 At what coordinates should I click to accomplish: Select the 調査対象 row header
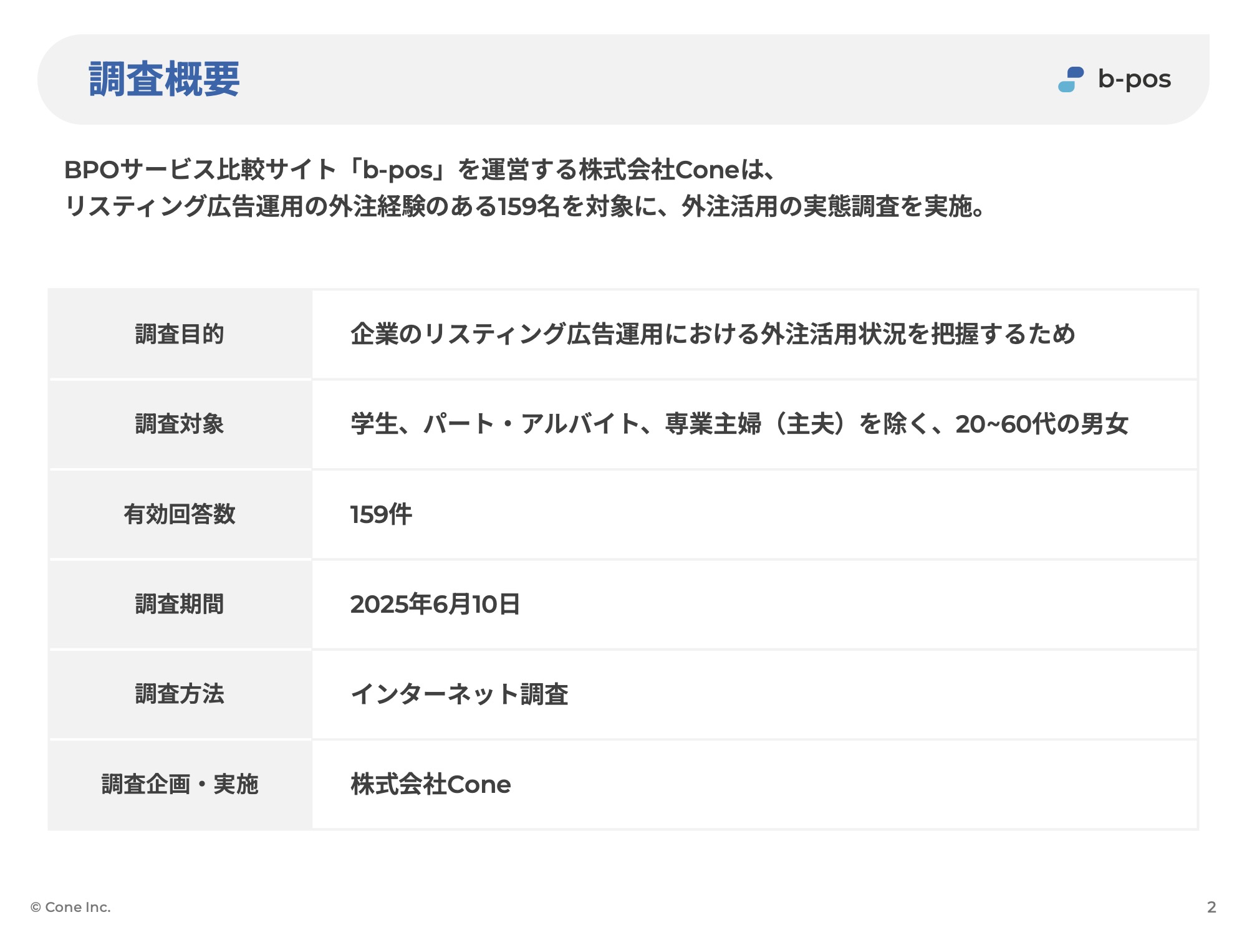(180, 424)
